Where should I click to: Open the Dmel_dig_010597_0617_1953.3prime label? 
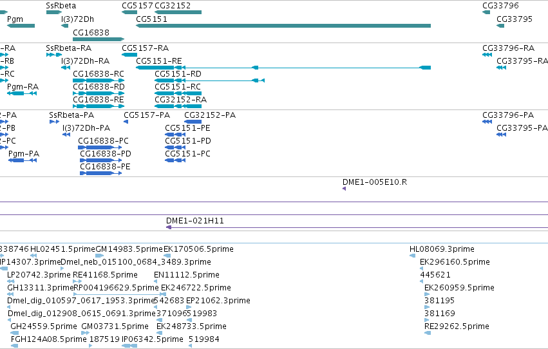point(80,301)
